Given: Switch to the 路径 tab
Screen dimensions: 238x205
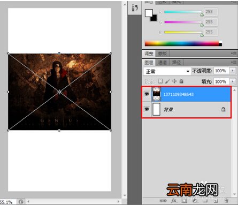Looking at the screenshot, I should [x=176, y=63].
